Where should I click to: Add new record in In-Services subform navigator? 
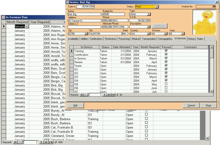point(113,94)
